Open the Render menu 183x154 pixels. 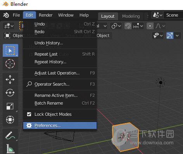tap(46, 15)
